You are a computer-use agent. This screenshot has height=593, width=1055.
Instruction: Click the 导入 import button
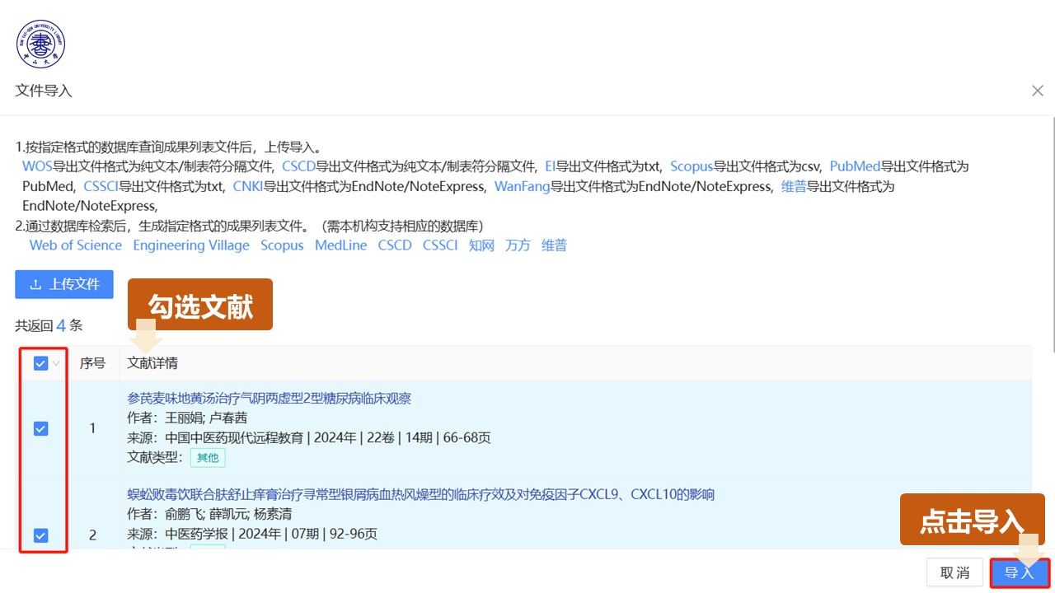tap(1020, 572)
